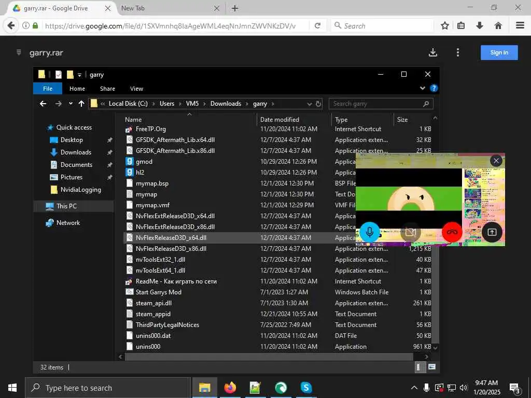Open Drive more actions (three dots)

coord(458,52)
